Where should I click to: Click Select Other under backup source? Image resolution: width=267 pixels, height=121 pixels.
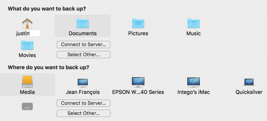(83, 55)
